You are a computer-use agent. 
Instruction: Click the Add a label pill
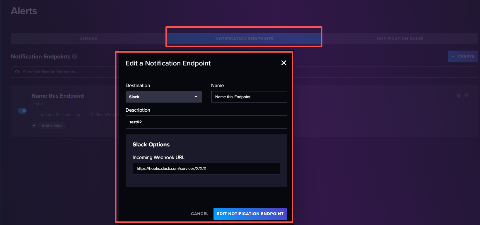pos(52,126)
